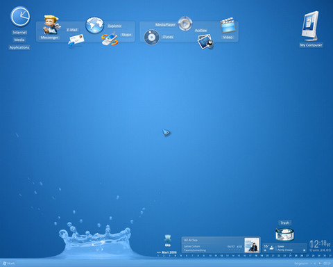Launch the E-Mail envelope icon

pos(76,40)
